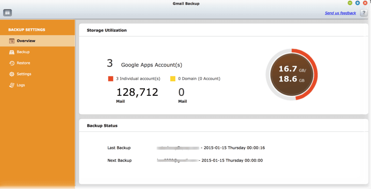Click the Restore clock-arrow icon

tap(12, 63)
